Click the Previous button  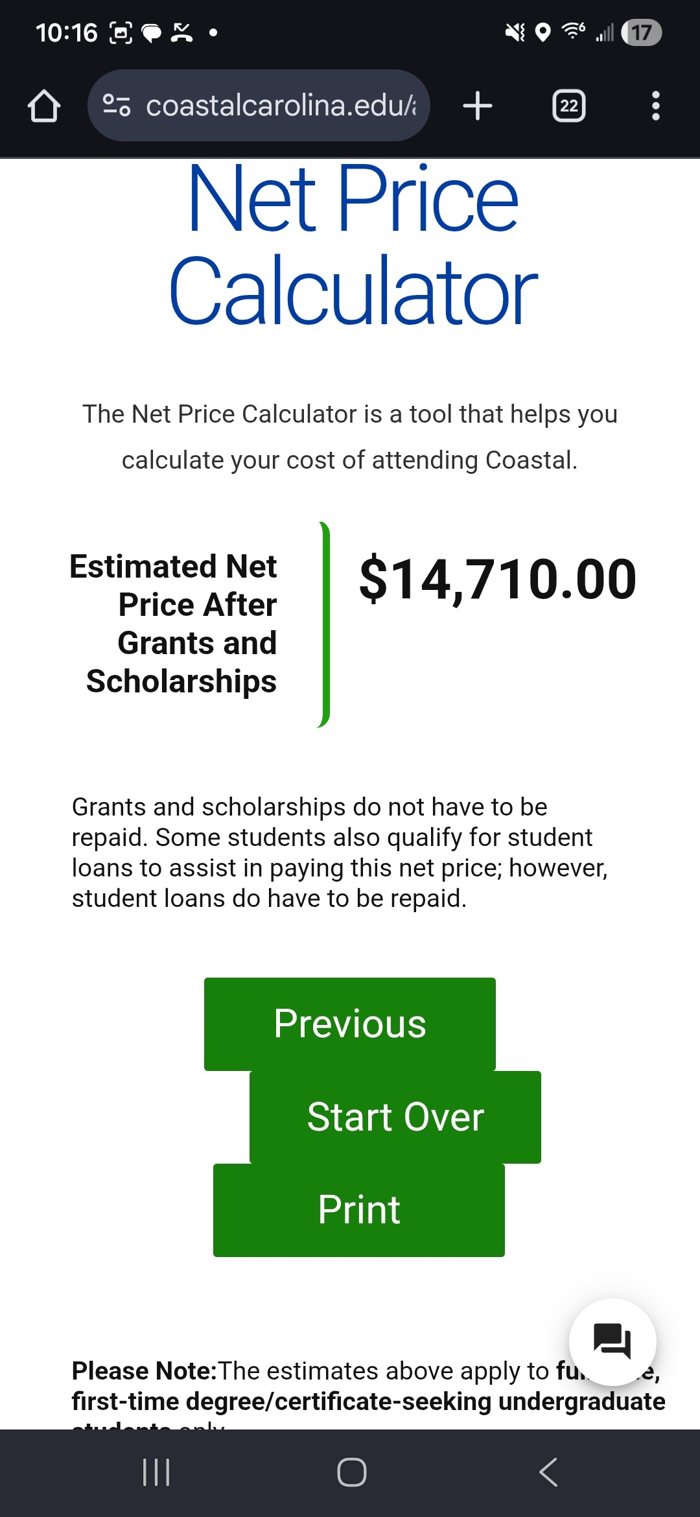tap(350, 1024)
